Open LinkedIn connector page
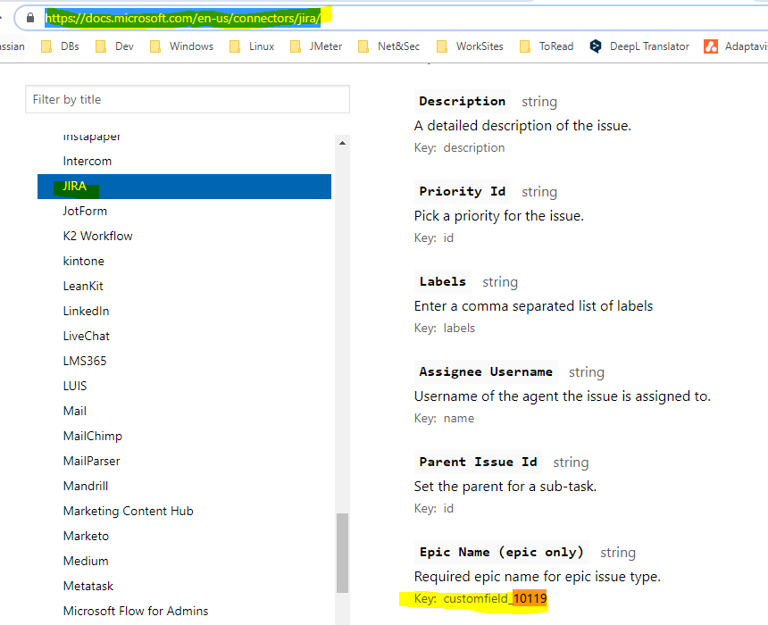The width and height of the screenshot is (768, 625). 86,311
